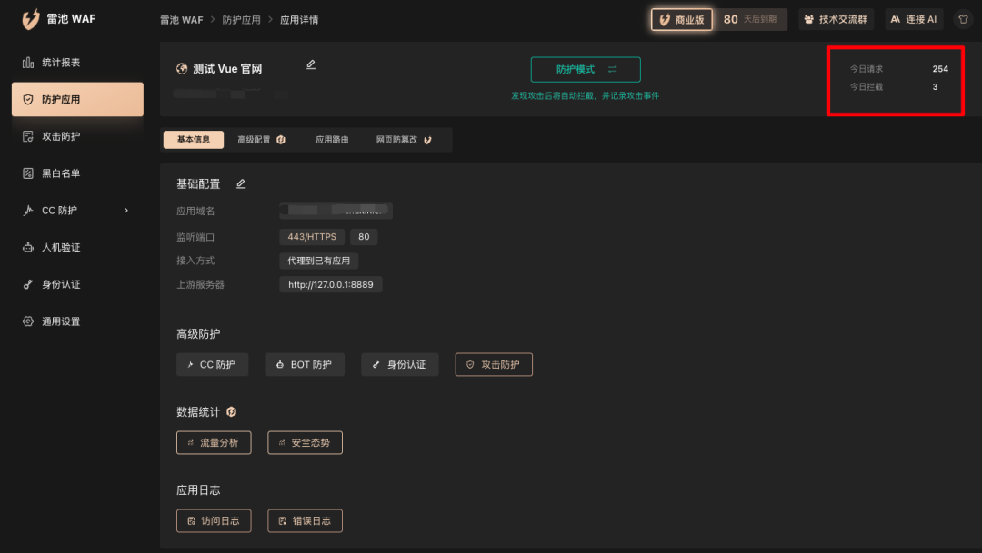Image resolution: width=982 pixels, height=553 pixels.
Task: Click the 雷池 WAF logo icon
Action: [x=31, y=19]
